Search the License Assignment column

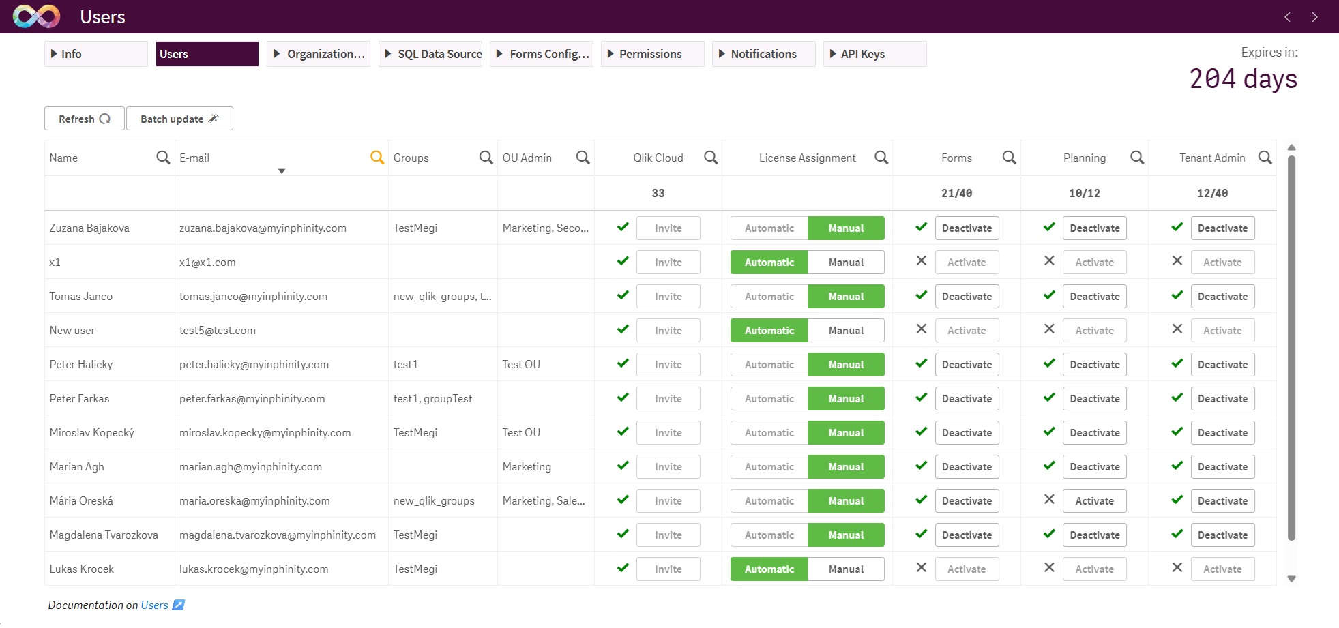(x=881, y=158)
